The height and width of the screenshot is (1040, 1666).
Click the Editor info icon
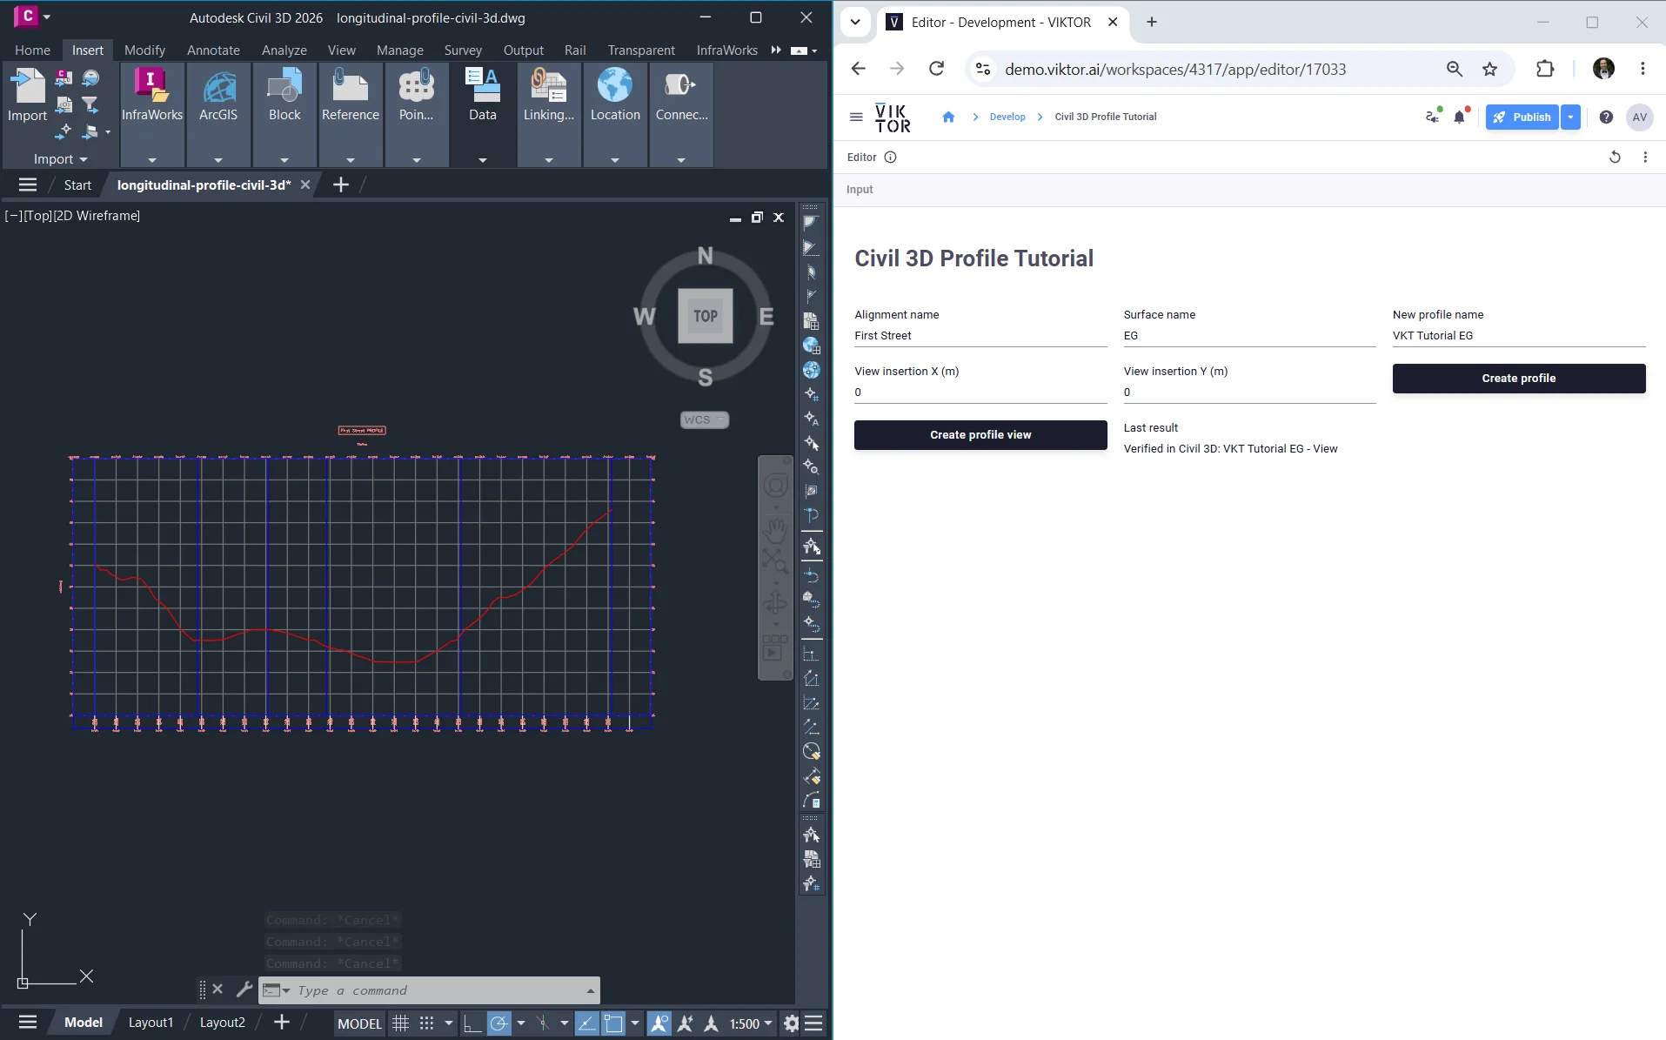point(890,158)
